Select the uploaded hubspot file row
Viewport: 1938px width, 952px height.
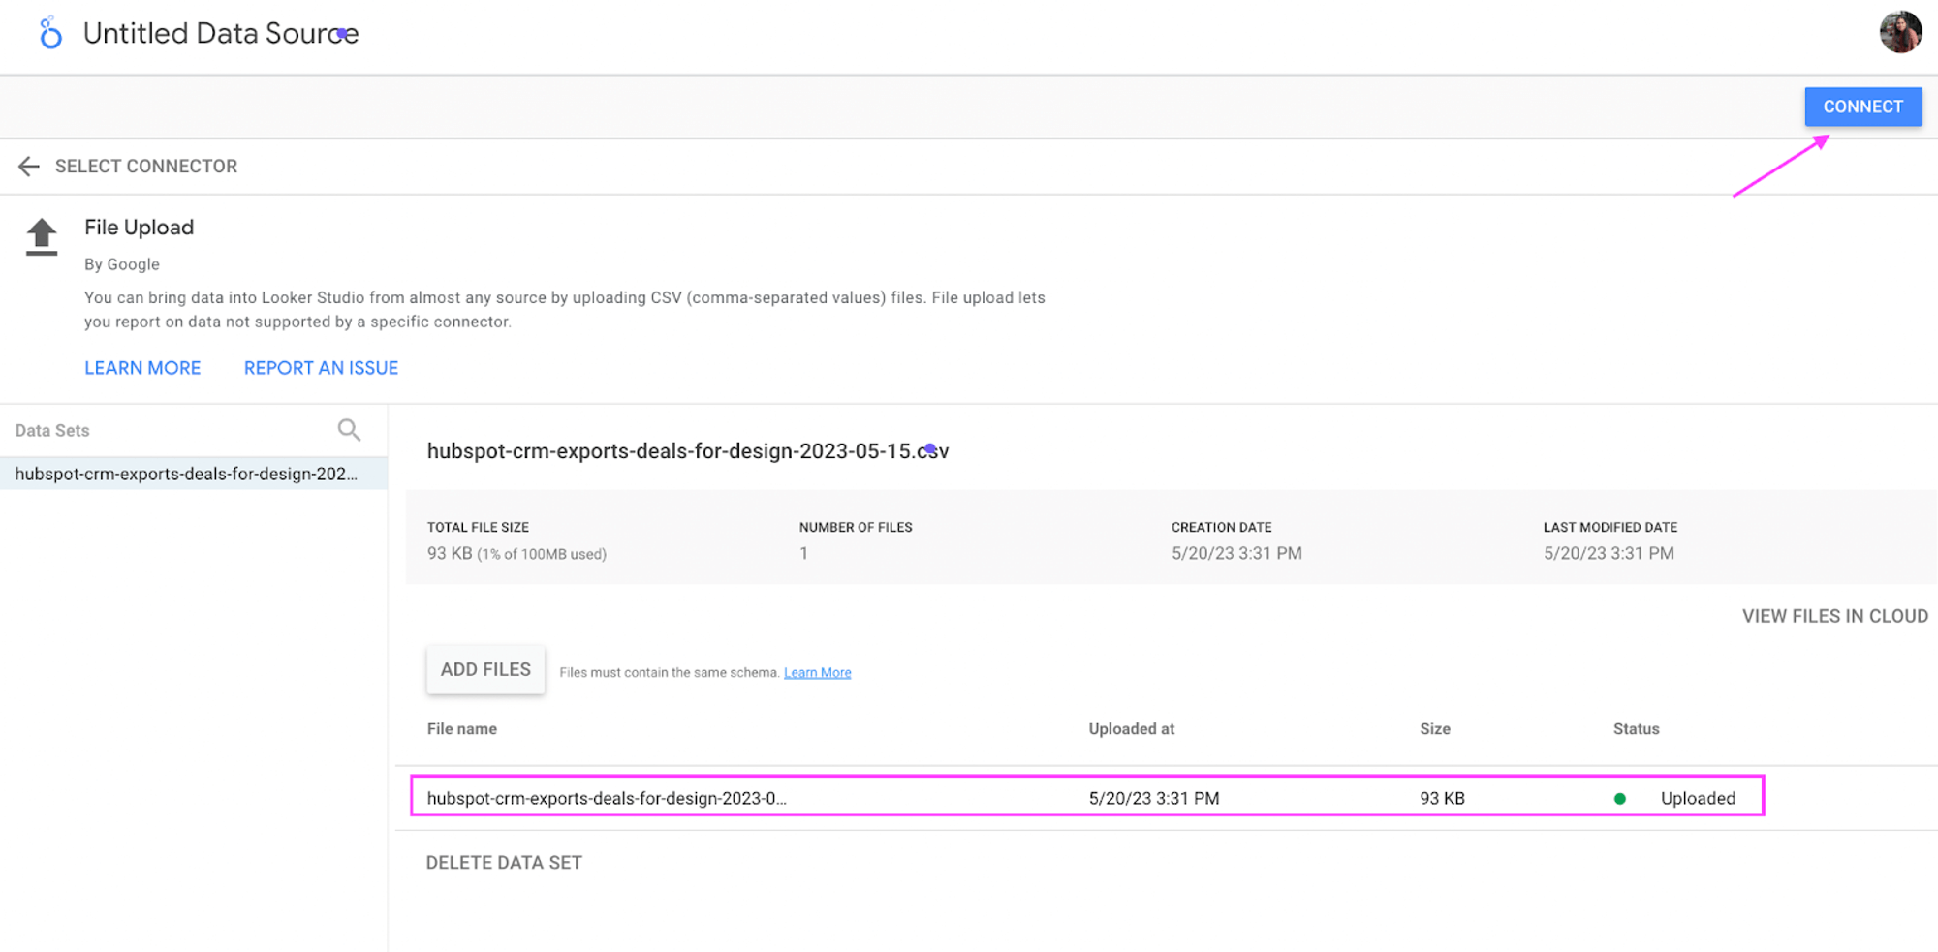(1086, 796)
